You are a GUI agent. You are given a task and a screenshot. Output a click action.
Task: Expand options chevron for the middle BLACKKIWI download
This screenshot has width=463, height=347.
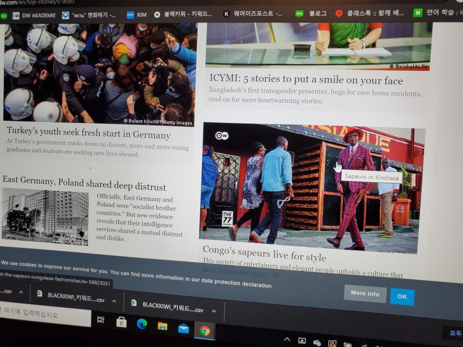click(x=114, y=301)
